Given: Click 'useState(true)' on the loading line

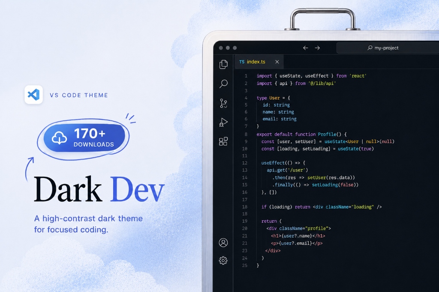Looking at the screenshot, I should (355, 149).
